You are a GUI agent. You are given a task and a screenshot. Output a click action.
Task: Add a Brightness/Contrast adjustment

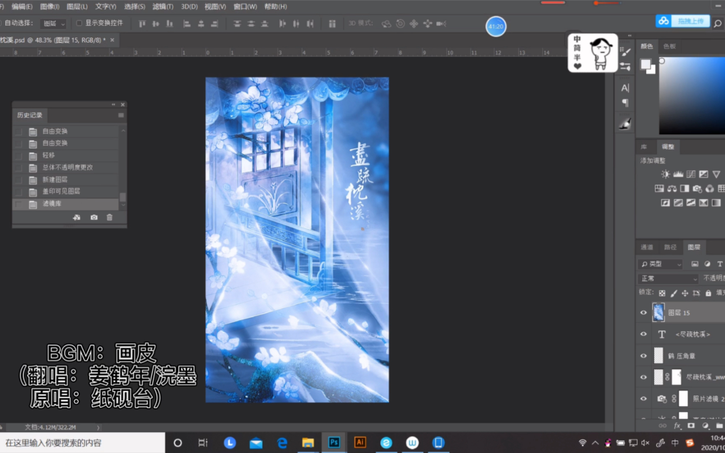(x=665, y=174)
